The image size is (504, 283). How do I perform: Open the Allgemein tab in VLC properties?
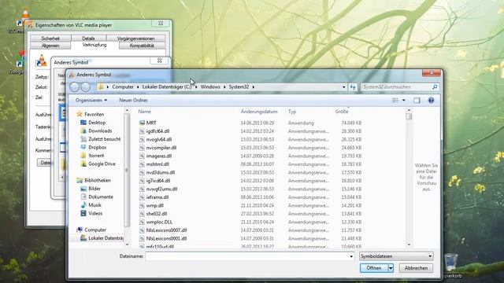[x=50, y=46]
